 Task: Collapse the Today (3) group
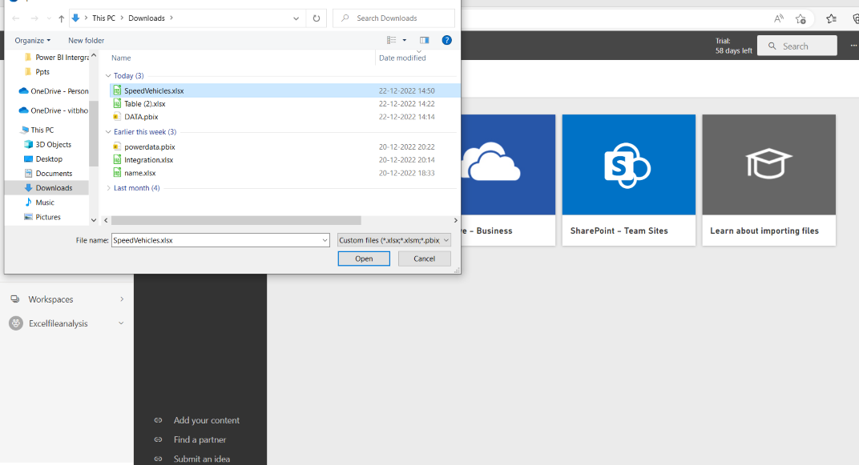click(108, 75)
